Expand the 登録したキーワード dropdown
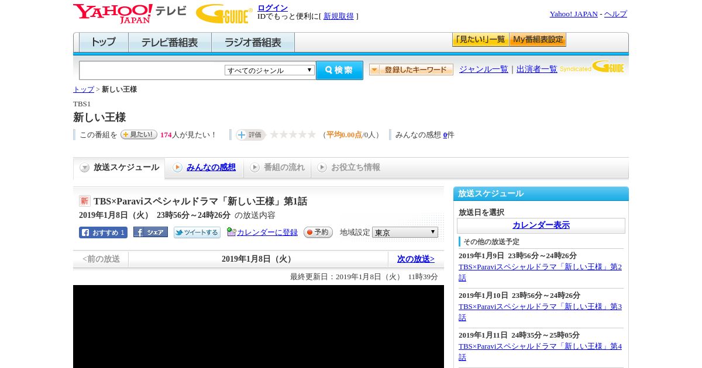This screenshot has width=702, height=368. pos(411,70)
